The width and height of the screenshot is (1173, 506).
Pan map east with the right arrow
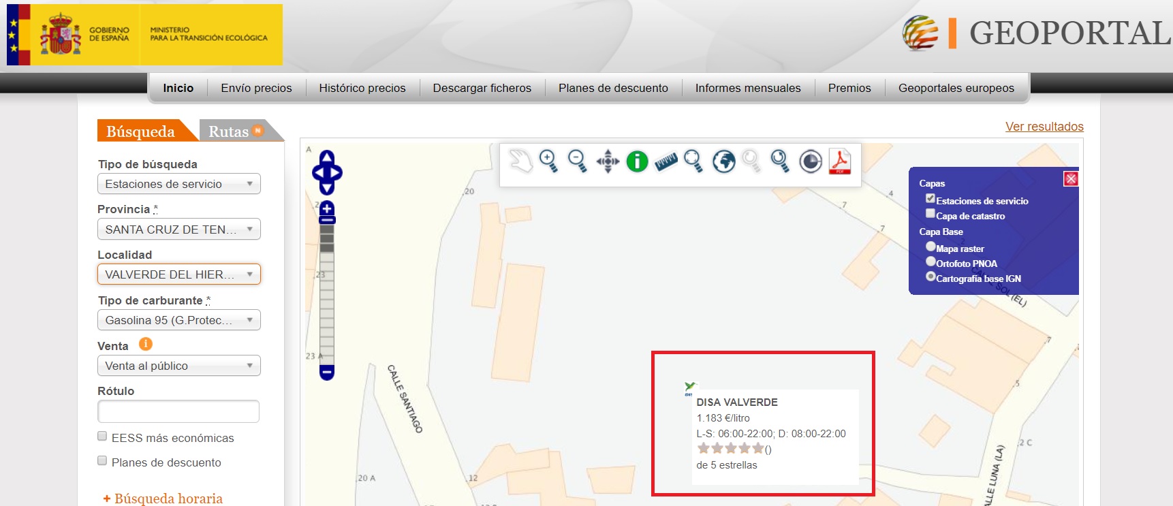point(337,173)
